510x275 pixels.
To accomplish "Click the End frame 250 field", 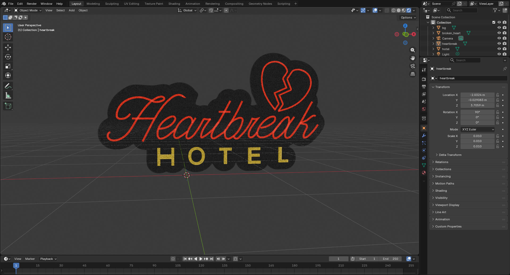I will click(391, 259).
